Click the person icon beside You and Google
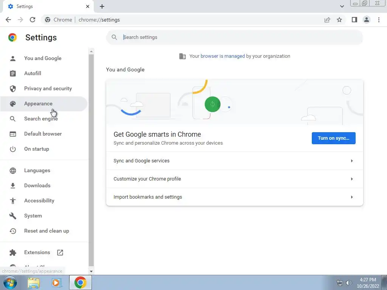The image size is (387, 290). pos(13,59)
